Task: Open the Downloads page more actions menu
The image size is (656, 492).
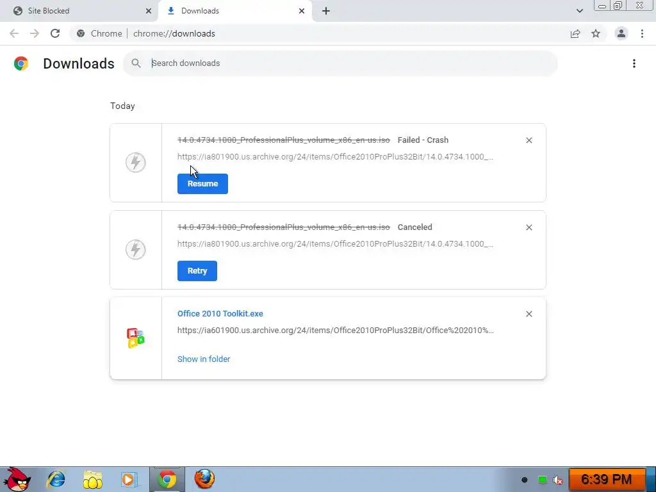Action: (x=634, y=63)
